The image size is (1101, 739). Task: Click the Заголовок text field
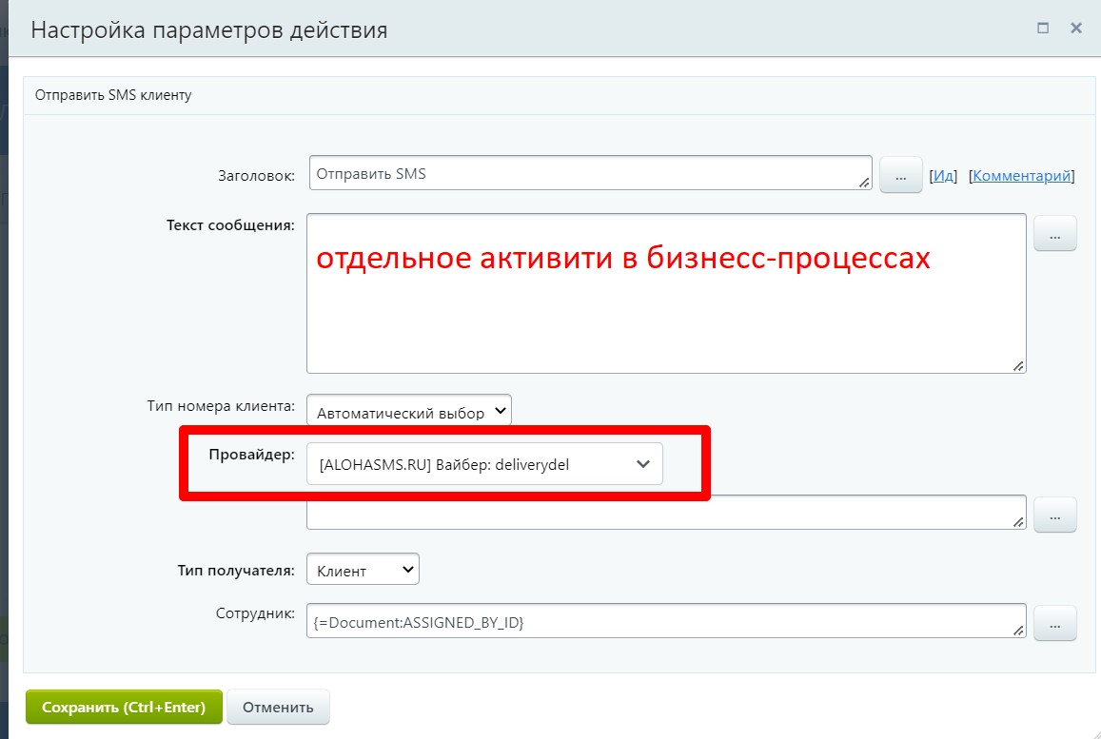click(x=588, y=174)
